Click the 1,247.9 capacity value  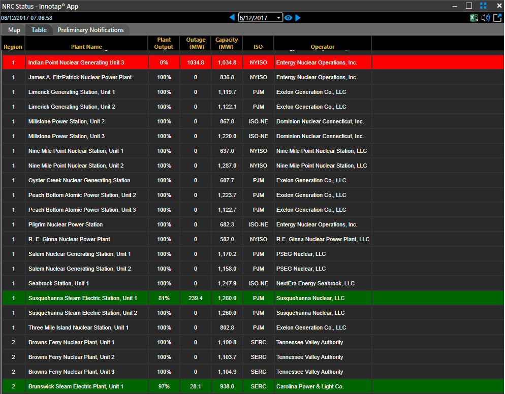point(227,284)
